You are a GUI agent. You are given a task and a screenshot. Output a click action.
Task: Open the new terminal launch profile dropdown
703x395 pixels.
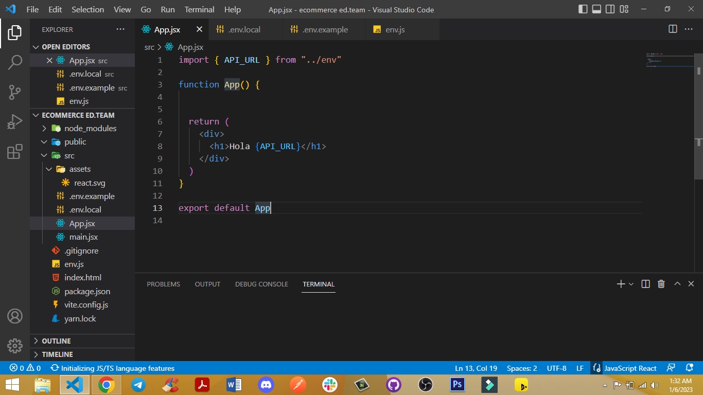[631, 284]
